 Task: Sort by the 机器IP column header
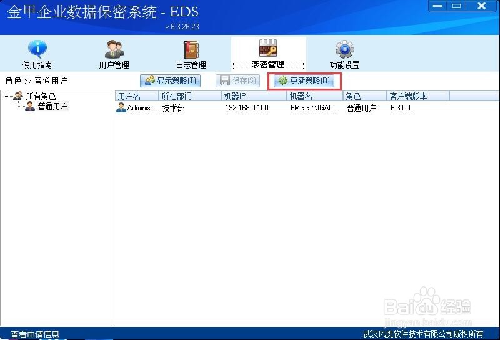pyautogui.click(x=254, y=96)
